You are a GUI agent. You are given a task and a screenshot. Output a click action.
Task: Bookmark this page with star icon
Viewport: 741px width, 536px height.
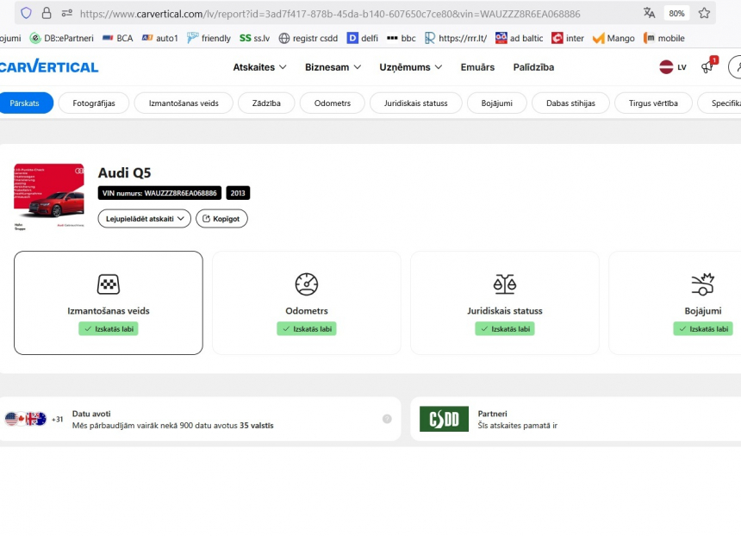[x=704, y=13]
